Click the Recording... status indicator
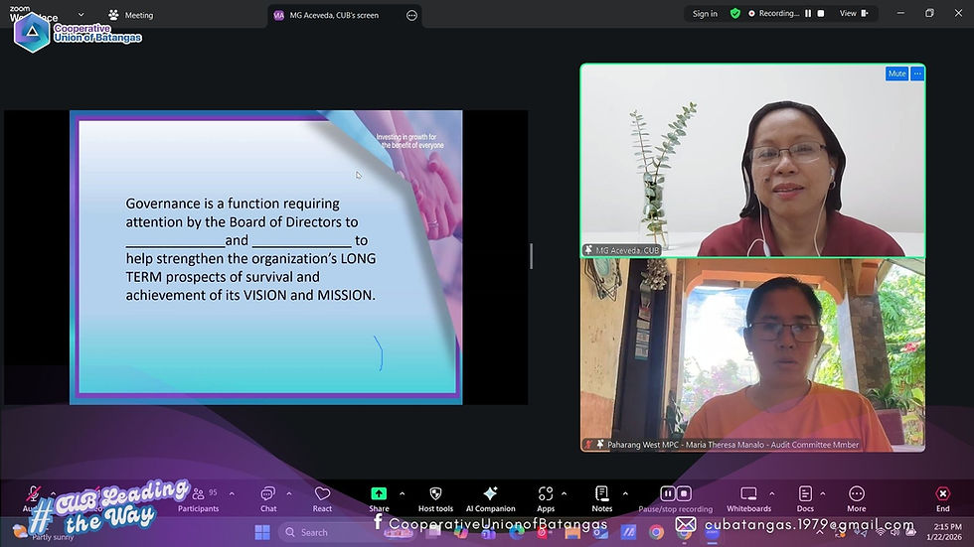Viewport: 974px width, 547px height. [773, 14]
